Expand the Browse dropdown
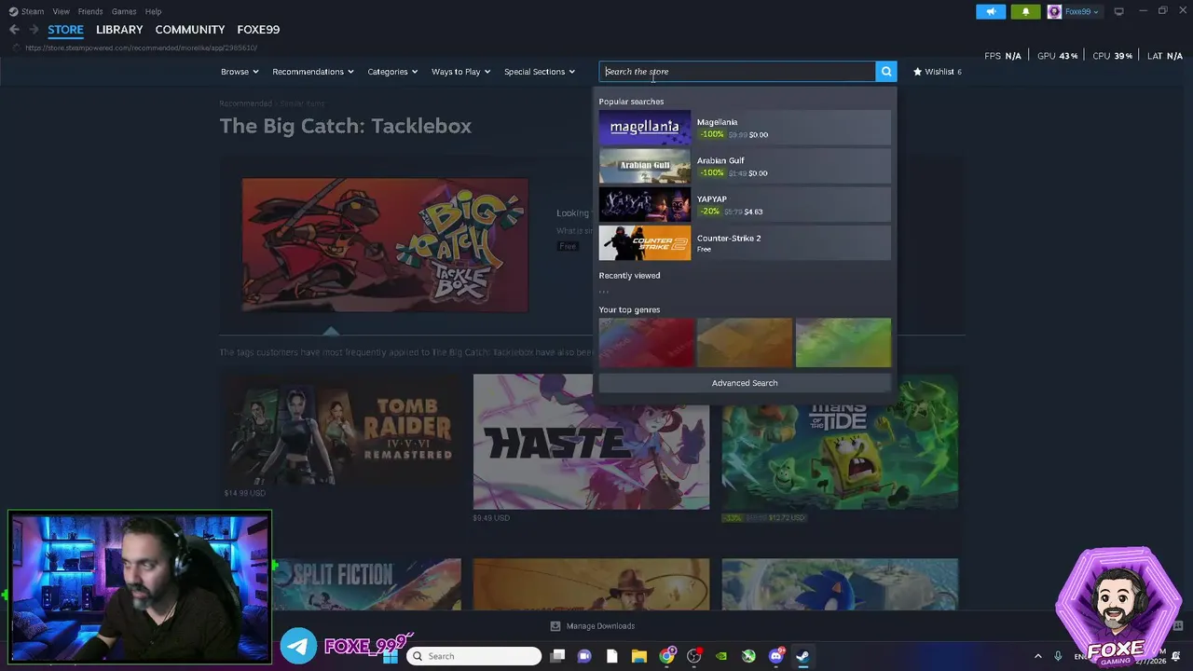Viewport: 1193px width, 671px height. [240, 72]
